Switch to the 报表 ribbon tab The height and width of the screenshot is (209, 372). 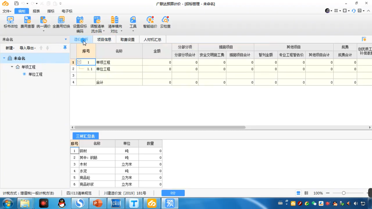click(36, 11)
